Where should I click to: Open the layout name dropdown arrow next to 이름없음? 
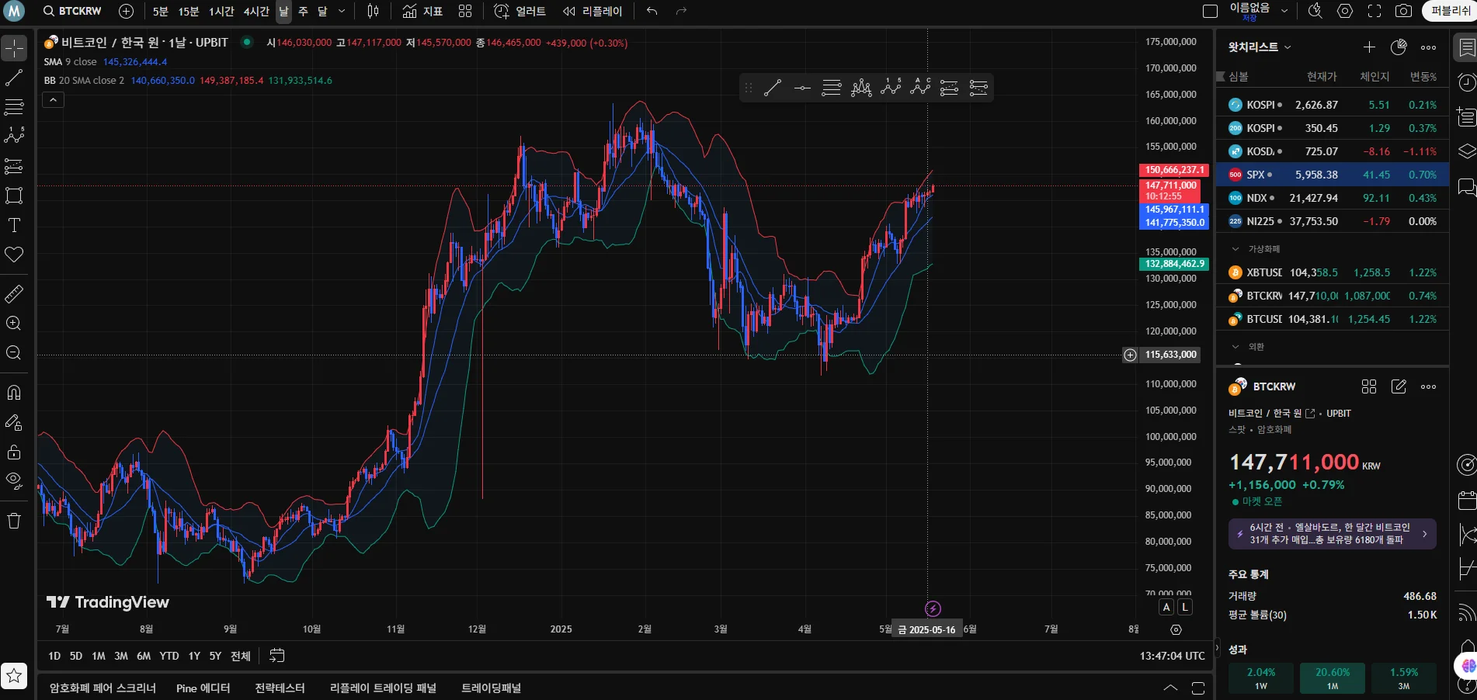tap(1284, 11)
